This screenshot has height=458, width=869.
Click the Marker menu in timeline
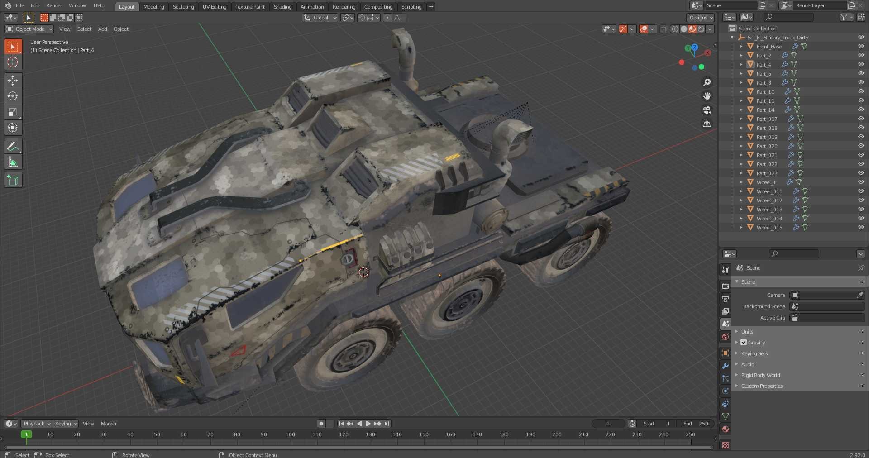(x=109, y=424)
